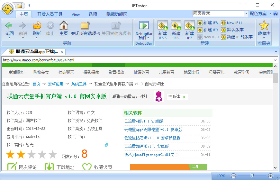Screen dimensions: 280x180
Task: Expand the 版本 dropdown on page
Action: point(177,97)
